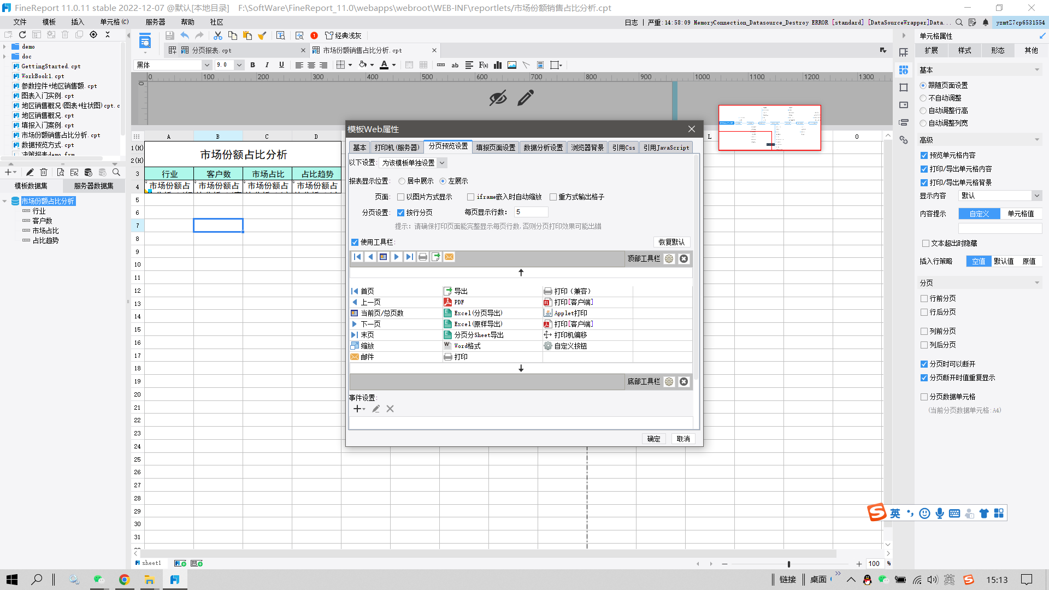This screenshot has width=1049, height=590.
Task: Open the 服务器 menu
Action: pyautogui.click(x=155, y=22)
